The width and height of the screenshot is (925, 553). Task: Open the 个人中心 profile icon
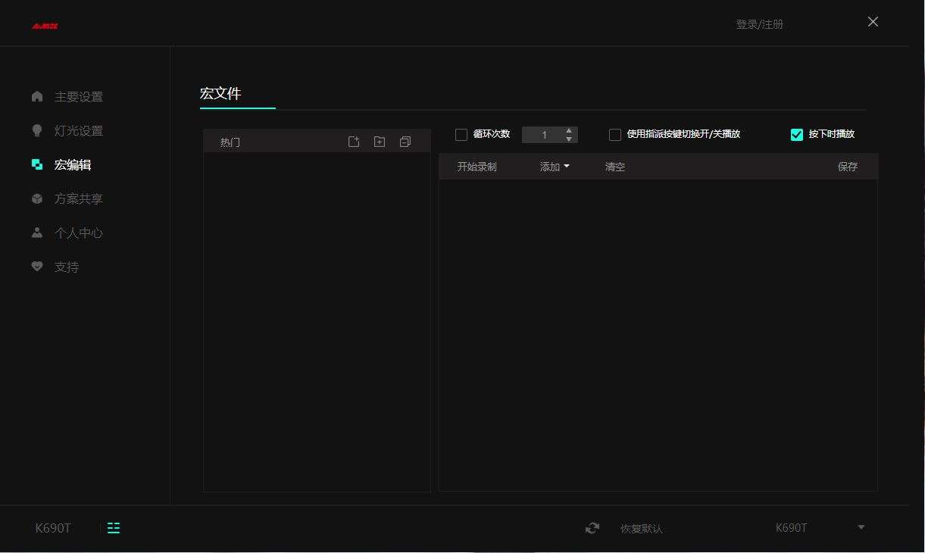click(x=37, y=233)
